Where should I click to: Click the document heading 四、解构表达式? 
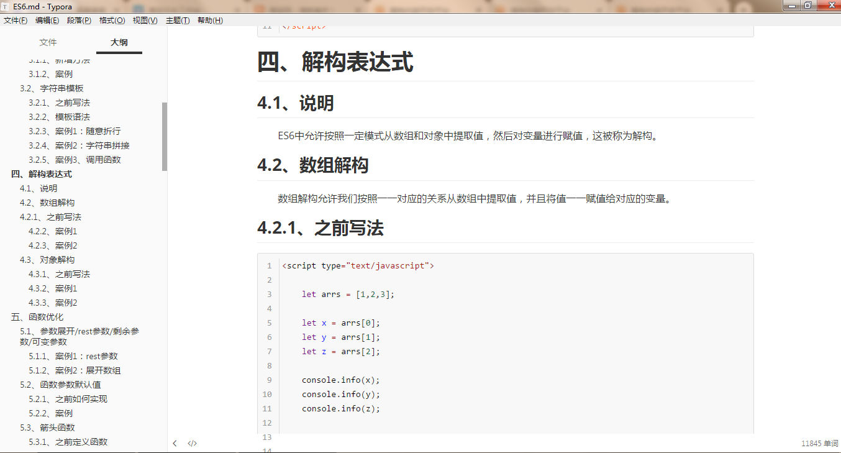pos(335,62)
